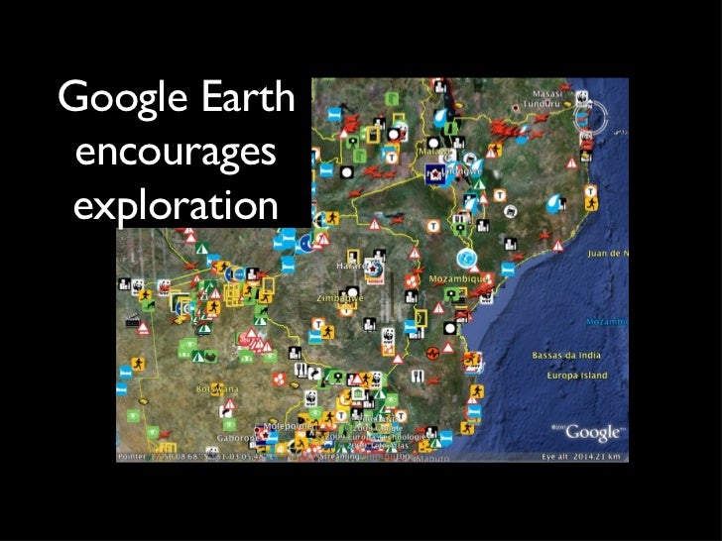Open the round newspaper icon east of Malawi
722x541 pixels.
click(x=510, y=212)
